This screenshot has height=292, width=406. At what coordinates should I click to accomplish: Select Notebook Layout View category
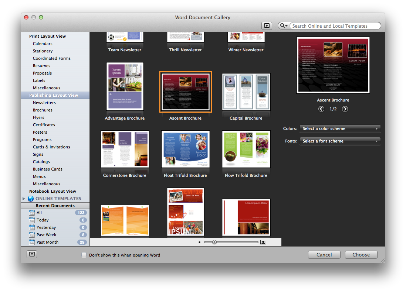click(53, 191)
